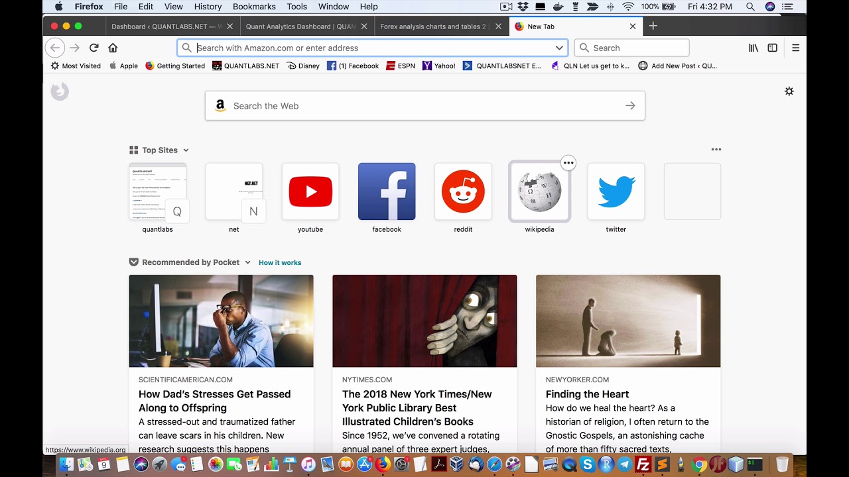The image size is (849, 477).
Task: Open Finding the Heart article headline
Action: [588, 394]
